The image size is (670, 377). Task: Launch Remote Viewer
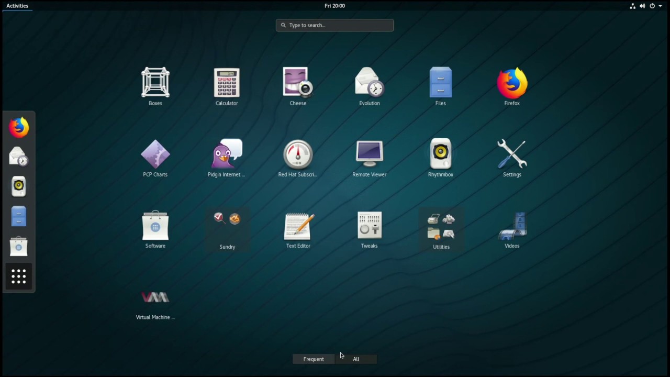(x=369, y=154)
